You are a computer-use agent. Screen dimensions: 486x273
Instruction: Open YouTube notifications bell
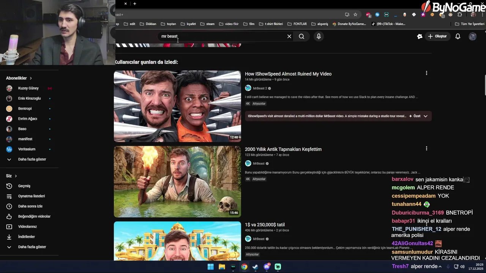point(458,36)
